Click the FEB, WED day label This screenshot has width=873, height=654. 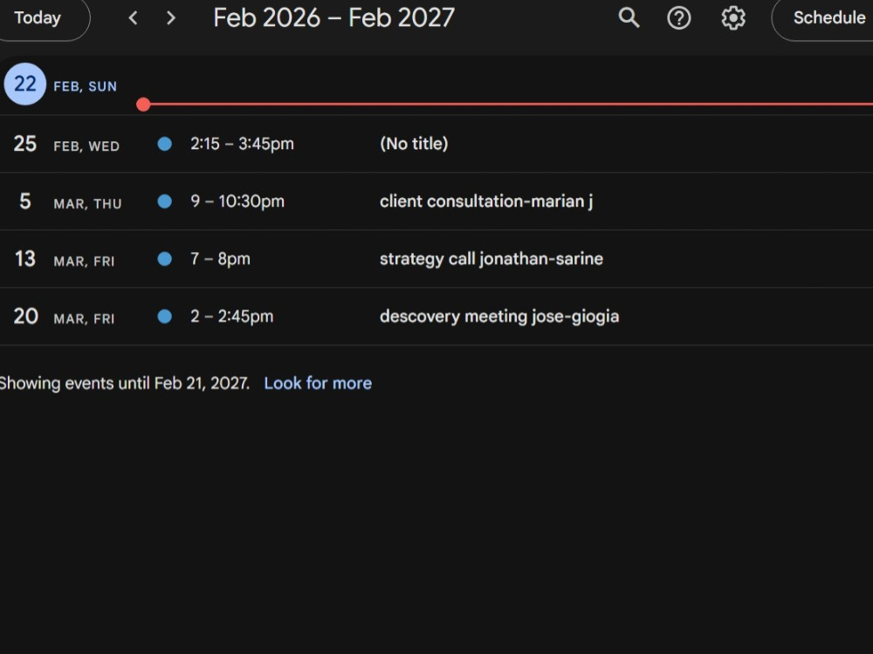coord(86,146)
